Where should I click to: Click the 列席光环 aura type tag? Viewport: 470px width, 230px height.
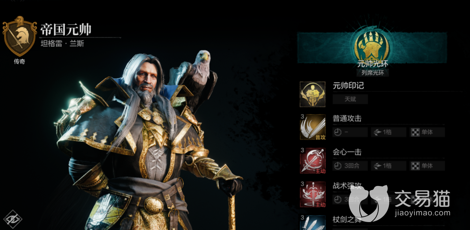pos(373,73)
